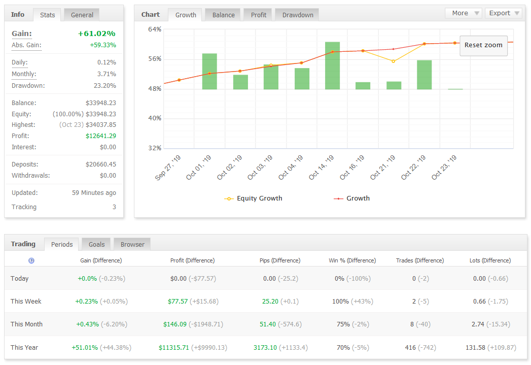This screenshot has height=365, width=531.
Task: Switch to the Periods tab
Action: [62, 244]
